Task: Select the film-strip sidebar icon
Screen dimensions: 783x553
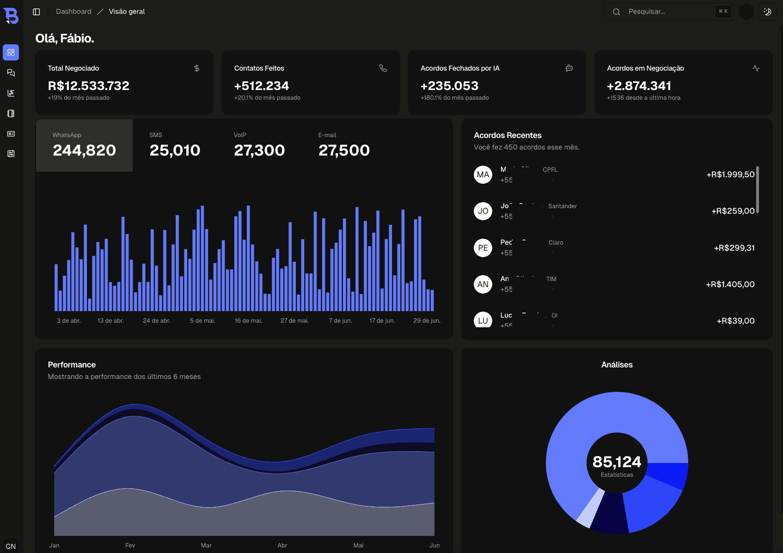Action: pyautogui.click(x=11, y=114)
